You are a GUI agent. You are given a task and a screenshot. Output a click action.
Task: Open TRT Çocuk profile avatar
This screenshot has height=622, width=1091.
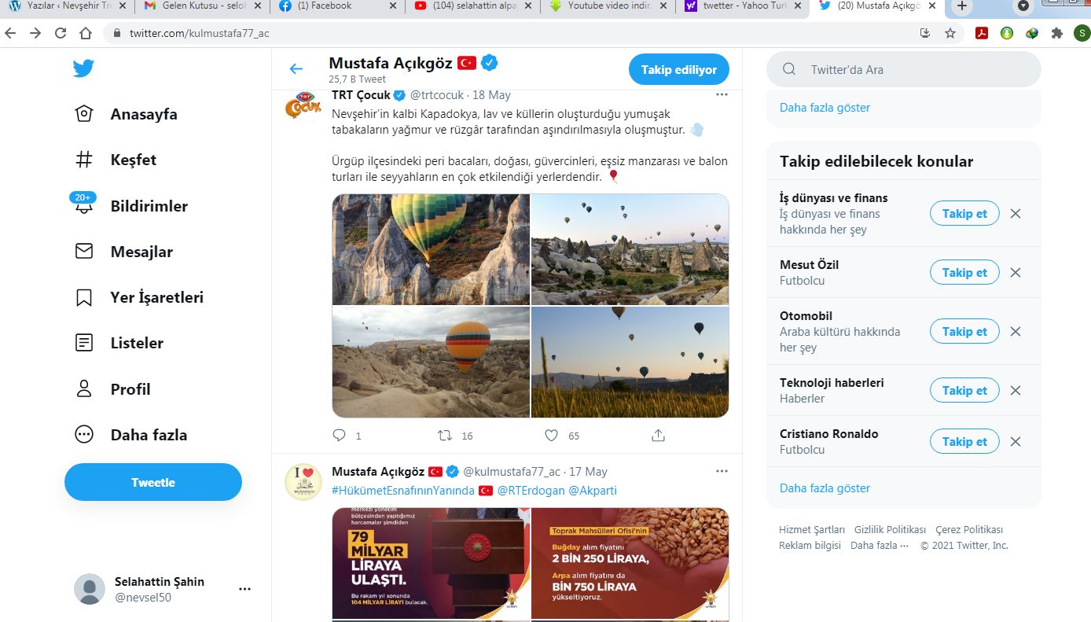303,106
